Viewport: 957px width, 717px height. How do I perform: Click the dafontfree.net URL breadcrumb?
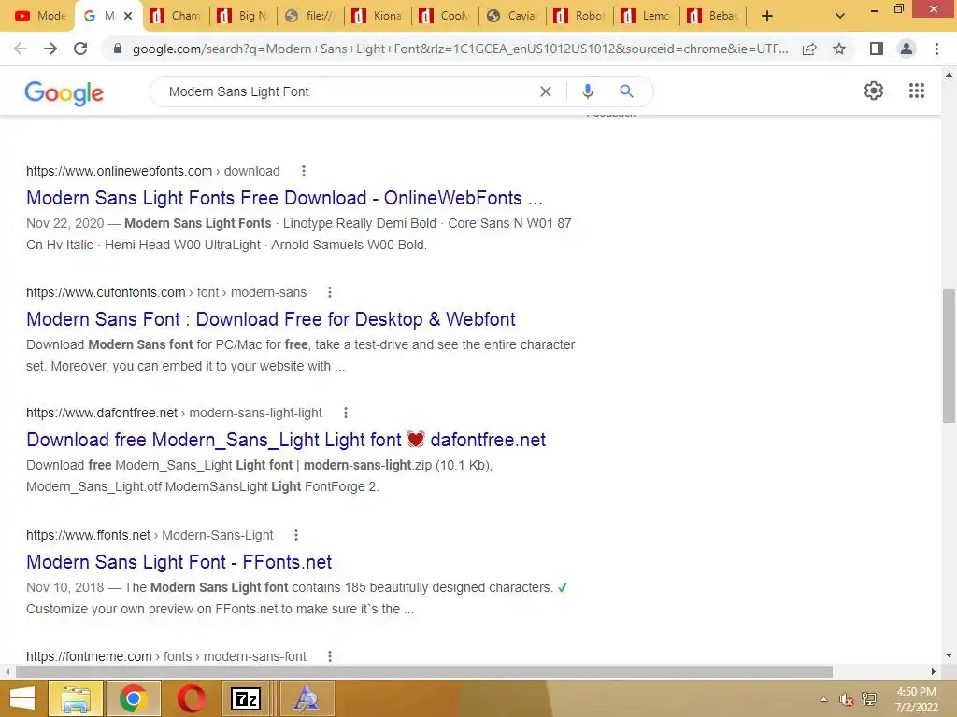click(174, 413)
